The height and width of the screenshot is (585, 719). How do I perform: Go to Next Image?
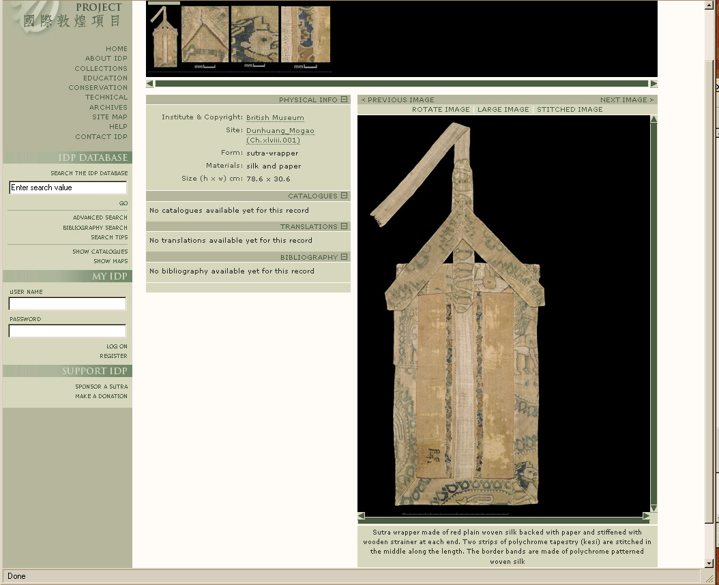[x=627, y=100]
